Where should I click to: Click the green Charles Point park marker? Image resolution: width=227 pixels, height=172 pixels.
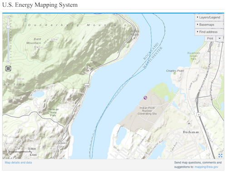click(174, 73)
